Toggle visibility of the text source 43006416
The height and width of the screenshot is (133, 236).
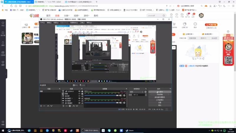click(x=79, y=91)
